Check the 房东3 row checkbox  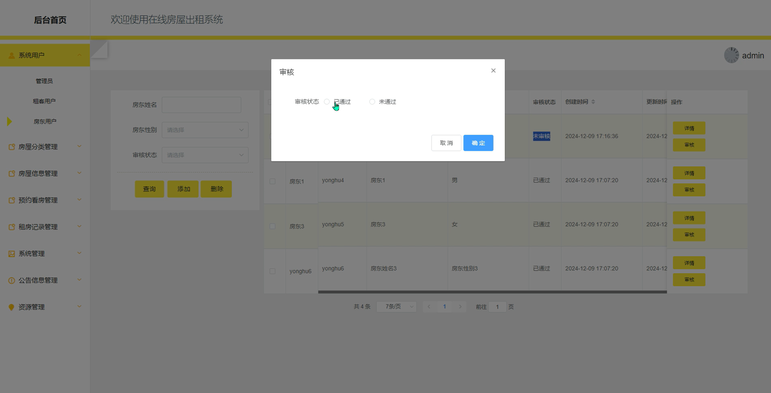pos(272,226)
